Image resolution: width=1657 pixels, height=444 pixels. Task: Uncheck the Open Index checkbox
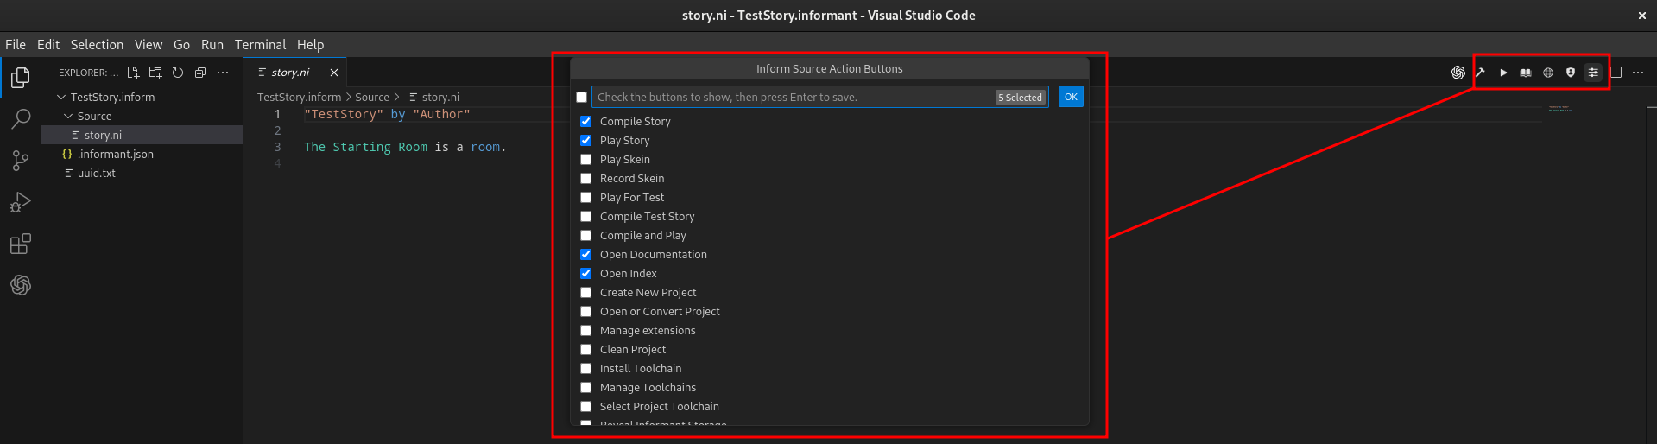pyautogui.click(x=585, y=274)
